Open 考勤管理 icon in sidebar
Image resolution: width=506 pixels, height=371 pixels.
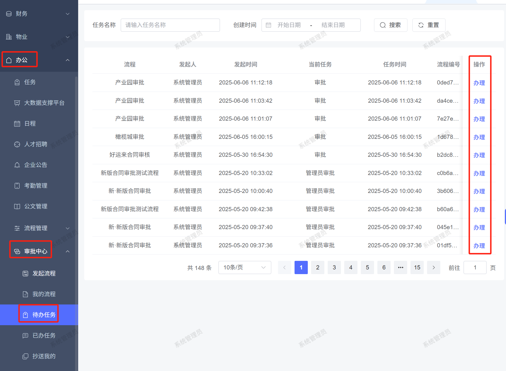17,186
